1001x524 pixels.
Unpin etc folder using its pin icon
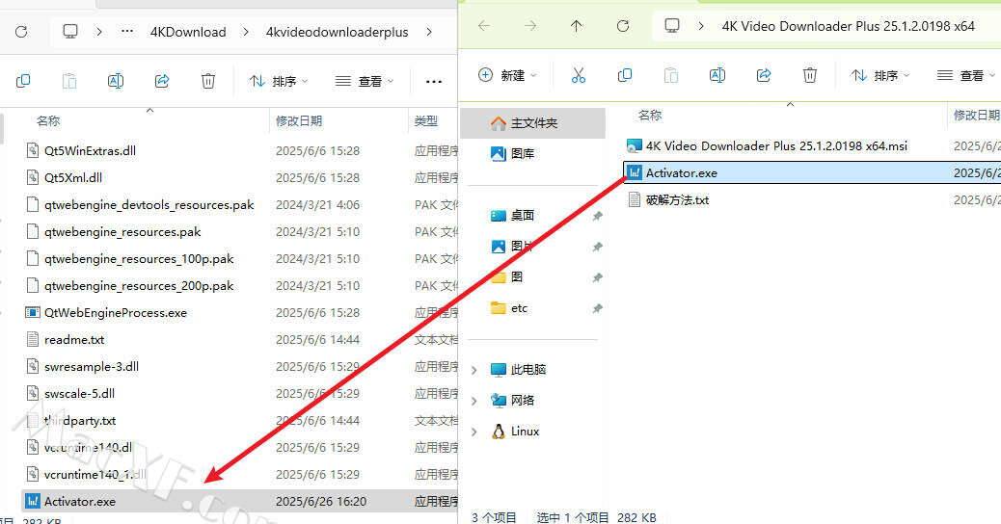(x=597, y=308)
